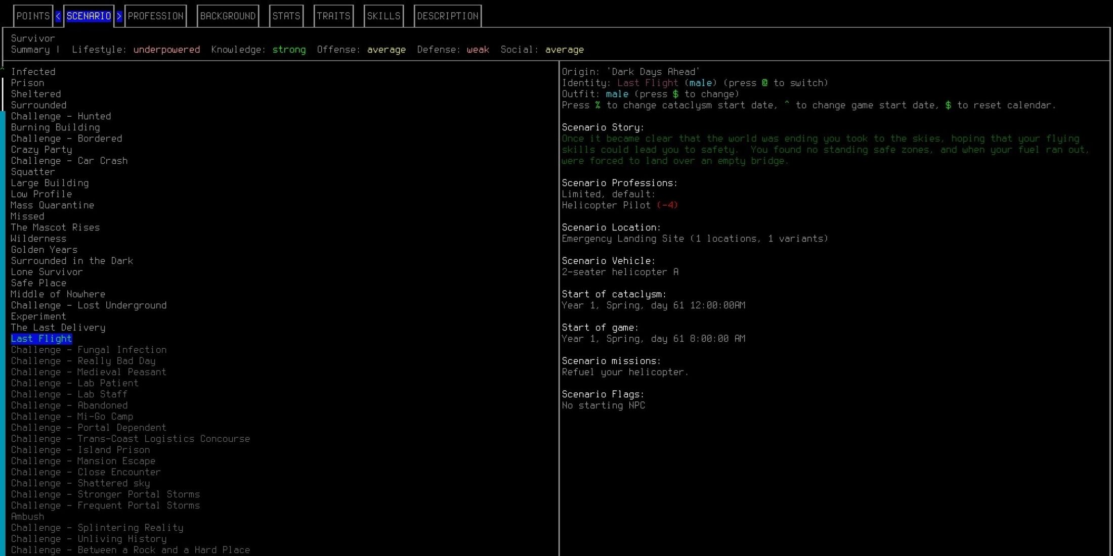
Task: Choose Challenge - Stronger Portal Storms
Action: click(x=105, y=494)
